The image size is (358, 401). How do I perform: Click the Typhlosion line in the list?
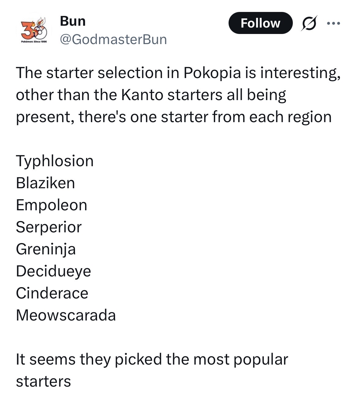point(55,161)
